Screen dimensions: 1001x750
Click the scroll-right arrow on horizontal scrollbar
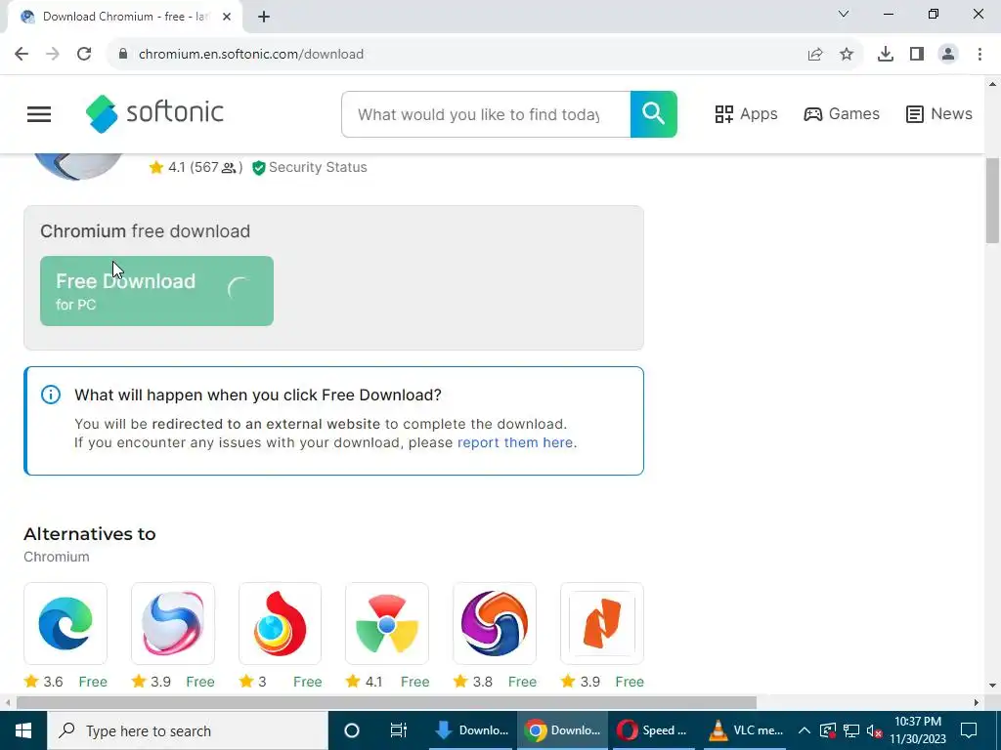[x=977, y=702]
